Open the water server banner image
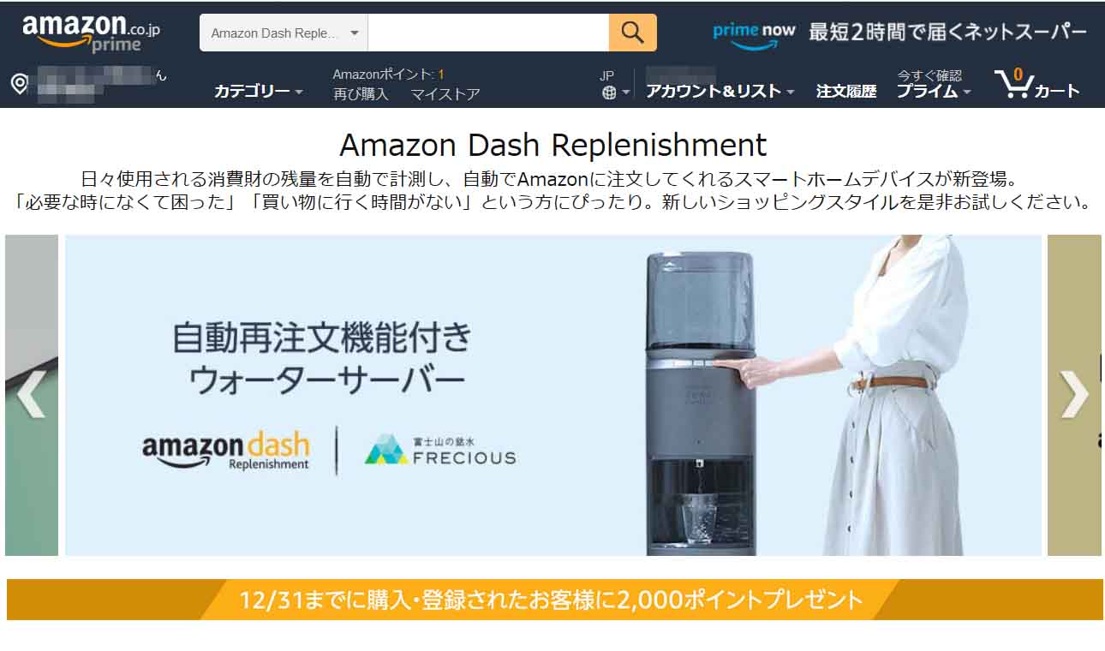The height and width of the screenshot is (651, 1105). tap(553, 395)
